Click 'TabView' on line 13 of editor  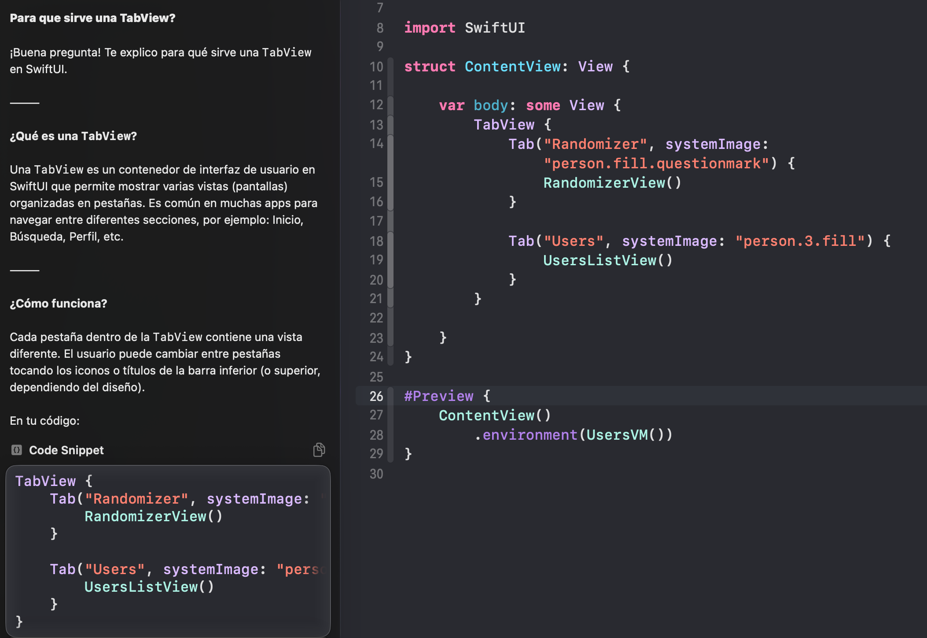(504, 125)
